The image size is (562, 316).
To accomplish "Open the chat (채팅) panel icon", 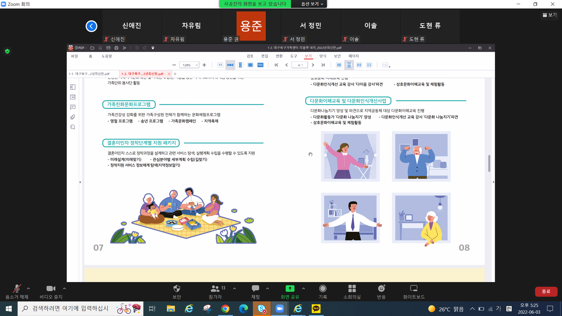I will (255, 289).
